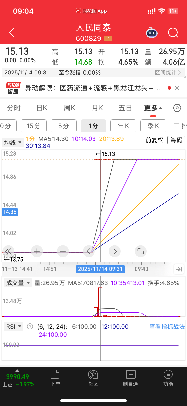Expand the 上证 index bar
This screenshot has width=187, height=406.
(17, 371)
